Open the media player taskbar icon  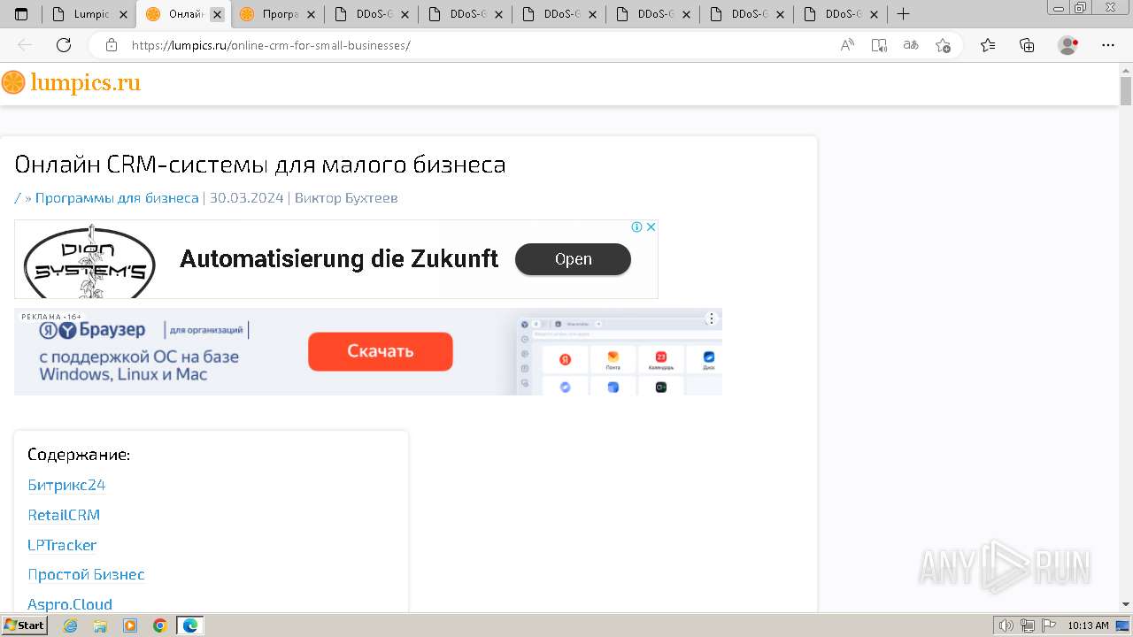coord(130,625)
